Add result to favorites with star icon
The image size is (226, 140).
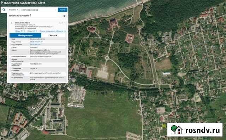64,16
